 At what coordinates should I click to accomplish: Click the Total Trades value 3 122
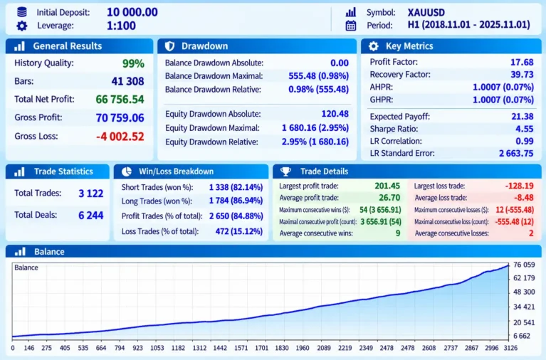[91, 194]
